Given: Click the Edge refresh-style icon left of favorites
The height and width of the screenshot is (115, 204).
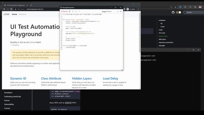Looking at the screenshot, I should click(185, 7).
